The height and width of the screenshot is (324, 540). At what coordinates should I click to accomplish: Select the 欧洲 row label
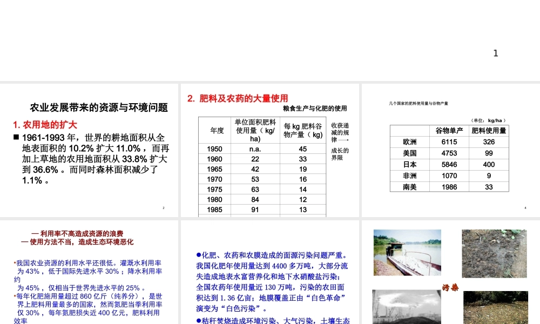tap(410, 142)
